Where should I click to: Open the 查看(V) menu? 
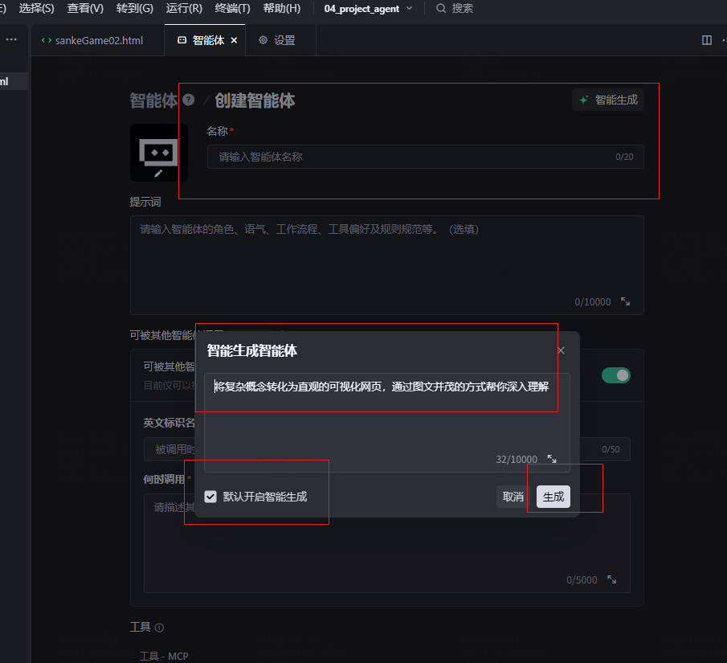pyautogui.click(x=85, y=8)
